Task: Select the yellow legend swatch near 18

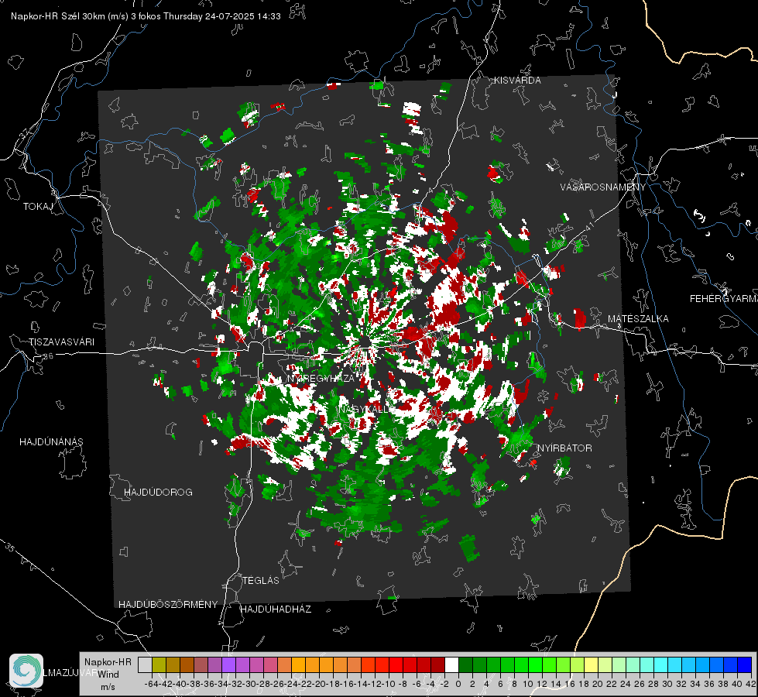Action: click(x=591, y=664)
